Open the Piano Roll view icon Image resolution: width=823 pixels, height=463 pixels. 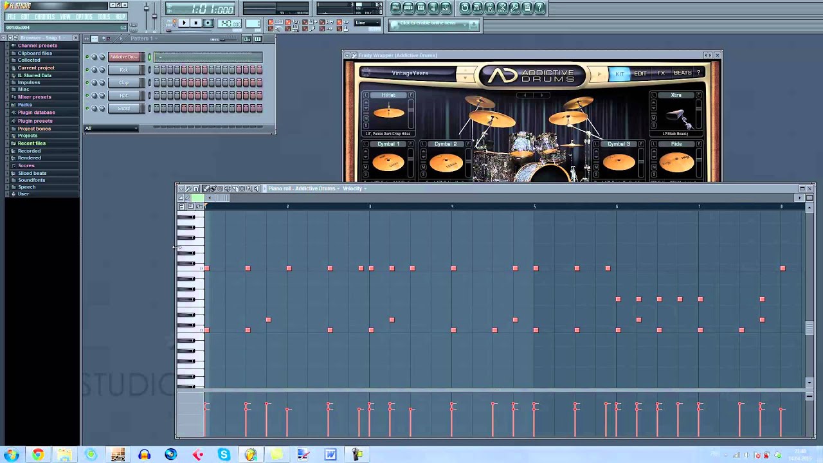pyautogui.click(x=421, y=8)
